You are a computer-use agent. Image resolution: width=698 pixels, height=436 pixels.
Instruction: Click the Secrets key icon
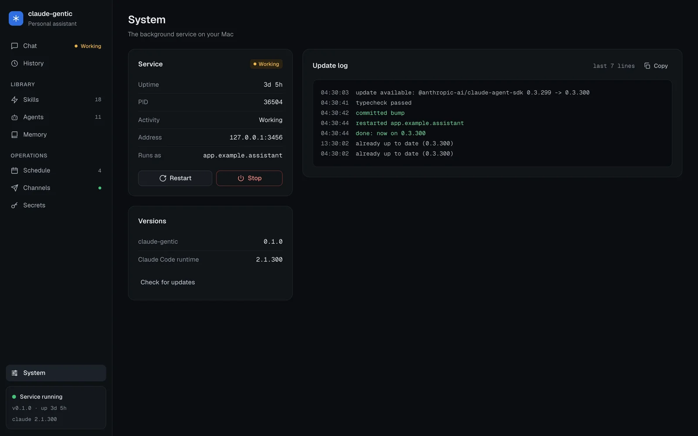14,205
